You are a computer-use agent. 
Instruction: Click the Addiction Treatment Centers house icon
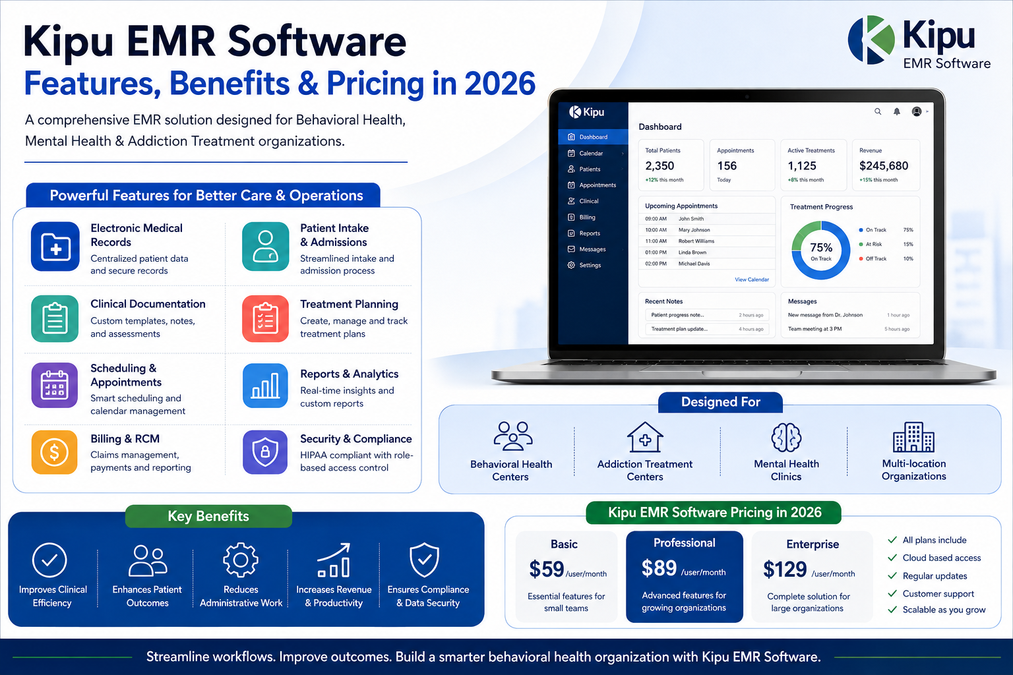pos(645,438)
